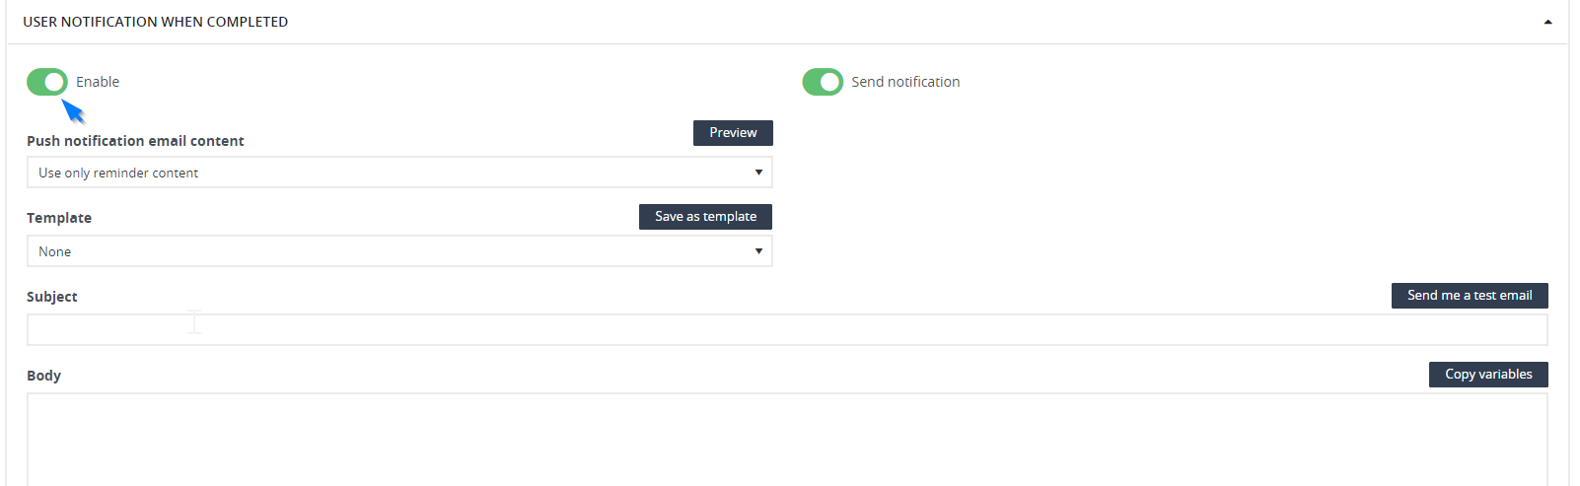Click the Body field label

(43, 376)
